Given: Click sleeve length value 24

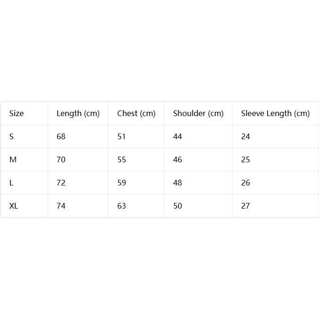Looking at the screenshot, I should coord(245,136).
